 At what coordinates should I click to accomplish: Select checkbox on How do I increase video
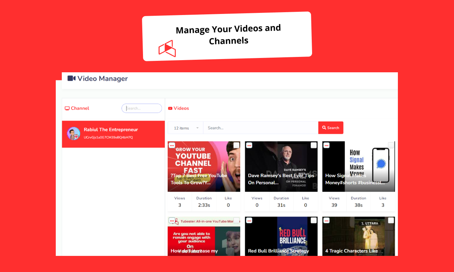click(x=236, y=220)
